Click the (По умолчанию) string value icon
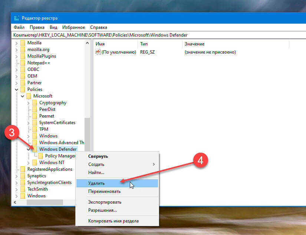 pos(98,52)
